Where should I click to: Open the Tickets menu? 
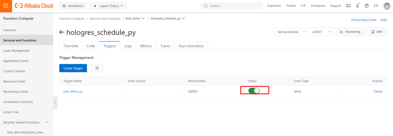click(291, 6)
